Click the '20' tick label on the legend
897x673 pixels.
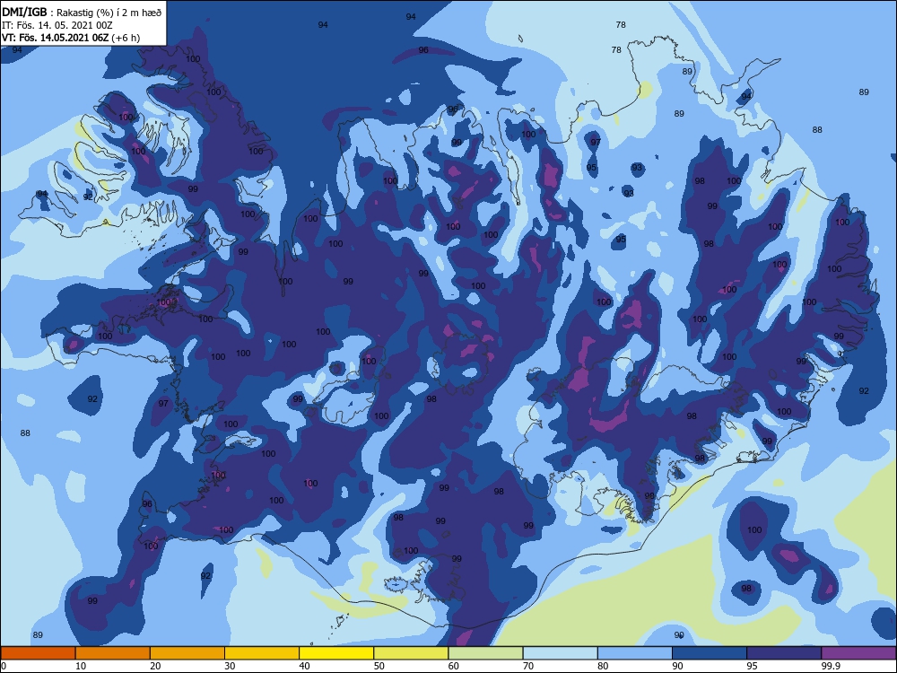(x=155, y=666)
